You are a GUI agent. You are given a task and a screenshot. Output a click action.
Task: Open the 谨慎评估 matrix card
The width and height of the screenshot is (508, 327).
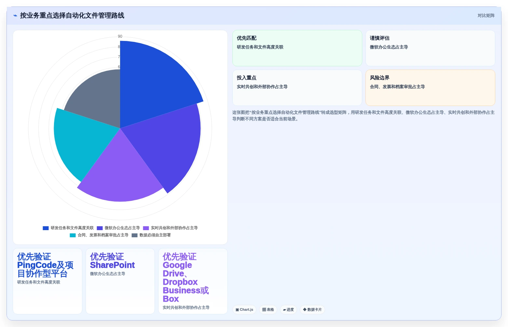click(x=430, y=48)
